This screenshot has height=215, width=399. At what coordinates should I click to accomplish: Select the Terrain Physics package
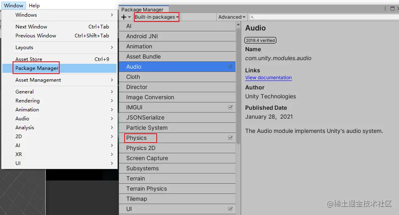177,189
